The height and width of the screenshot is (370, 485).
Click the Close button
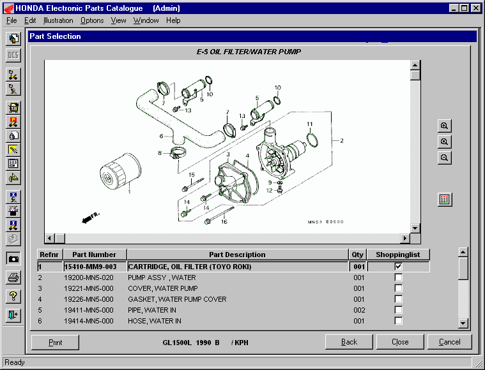400,342
